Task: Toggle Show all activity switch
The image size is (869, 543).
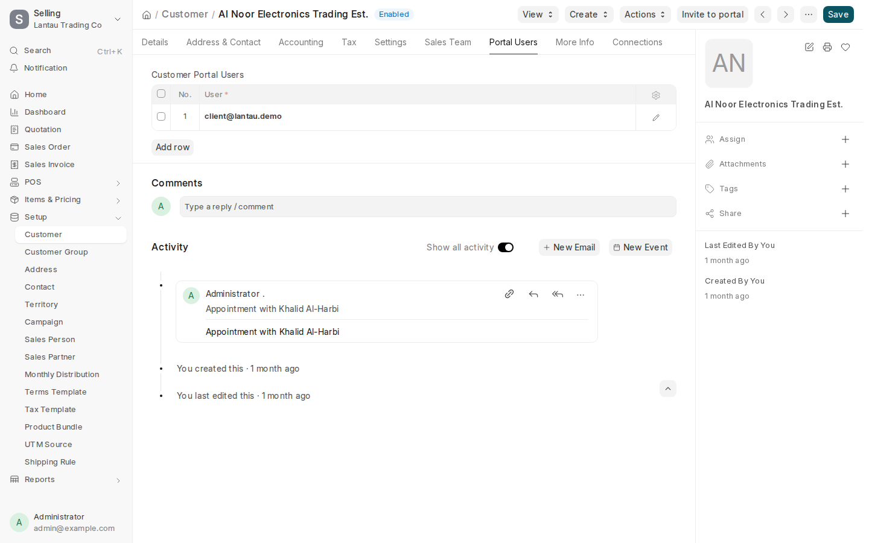Action: [506, 247]
